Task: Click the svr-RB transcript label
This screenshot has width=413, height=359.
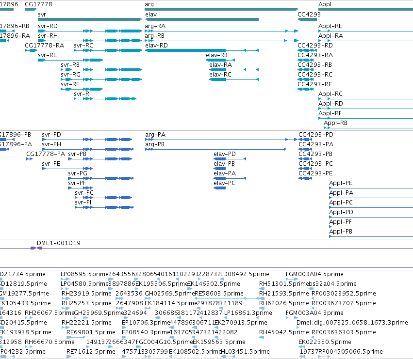Action: [70, 65]
